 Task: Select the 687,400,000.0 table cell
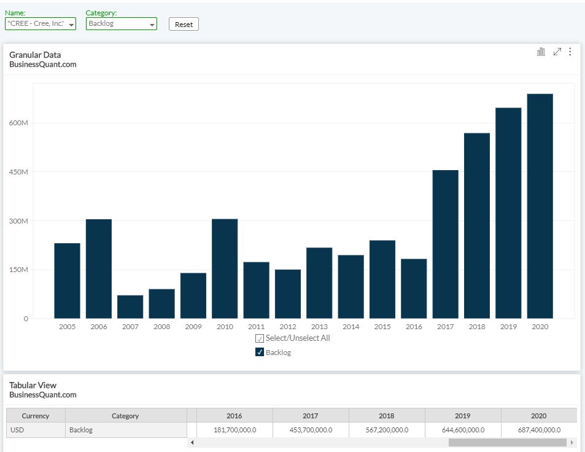coord(539,430)
